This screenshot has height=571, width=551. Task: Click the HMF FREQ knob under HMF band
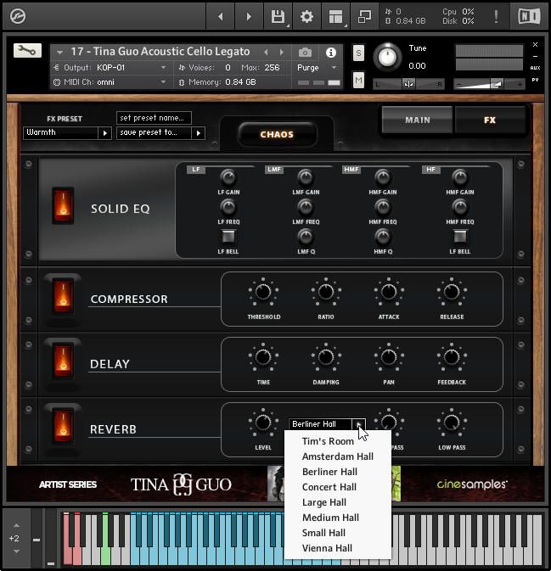383,207
